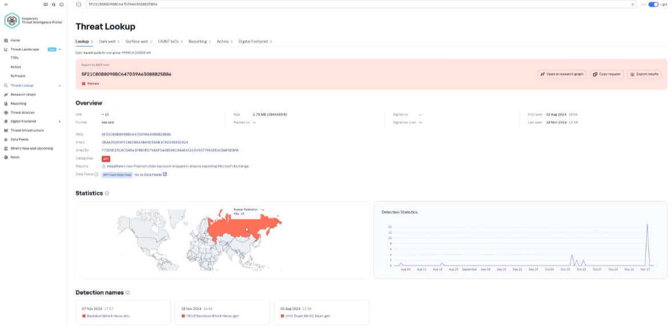Click the info icon left of search bar
672x326 pixels.
[78, 5]
